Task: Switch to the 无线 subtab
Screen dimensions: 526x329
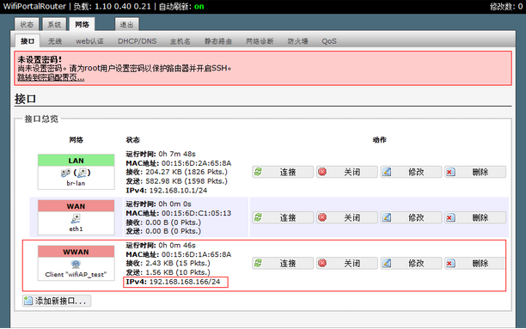Action: click(x=55, y=41)
